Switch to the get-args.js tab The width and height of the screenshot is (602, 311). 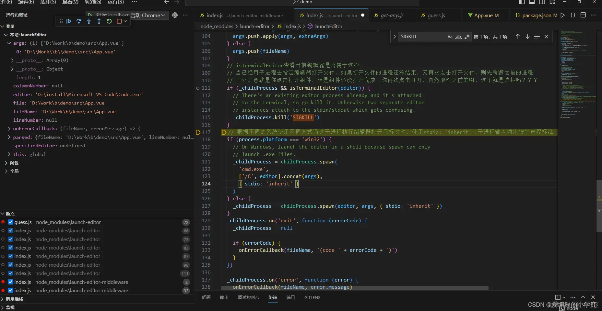[392, 15]
